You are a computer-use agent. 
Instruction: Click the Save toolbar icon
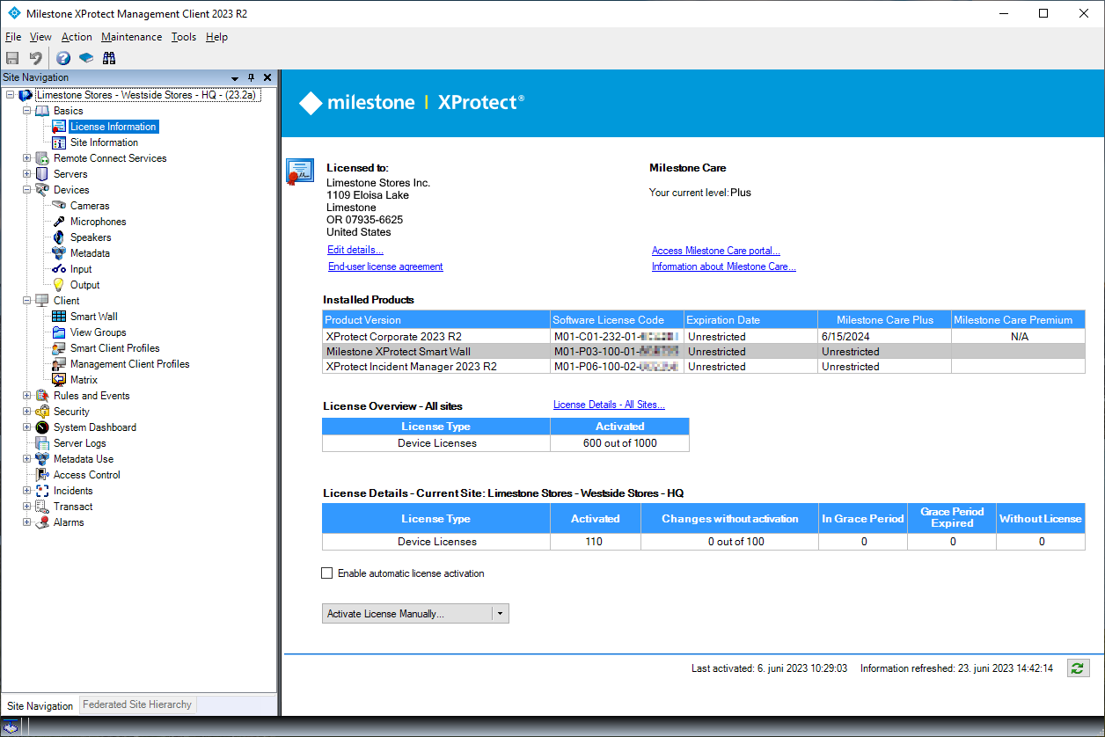point(11,57)
